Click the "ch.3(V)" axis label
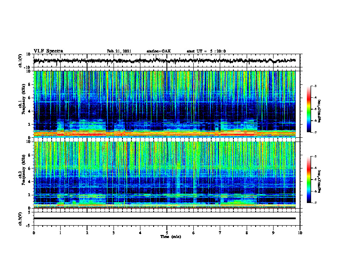Image resolution: width=338 pixels, height=261 pixels. click(x=20, y=219)
